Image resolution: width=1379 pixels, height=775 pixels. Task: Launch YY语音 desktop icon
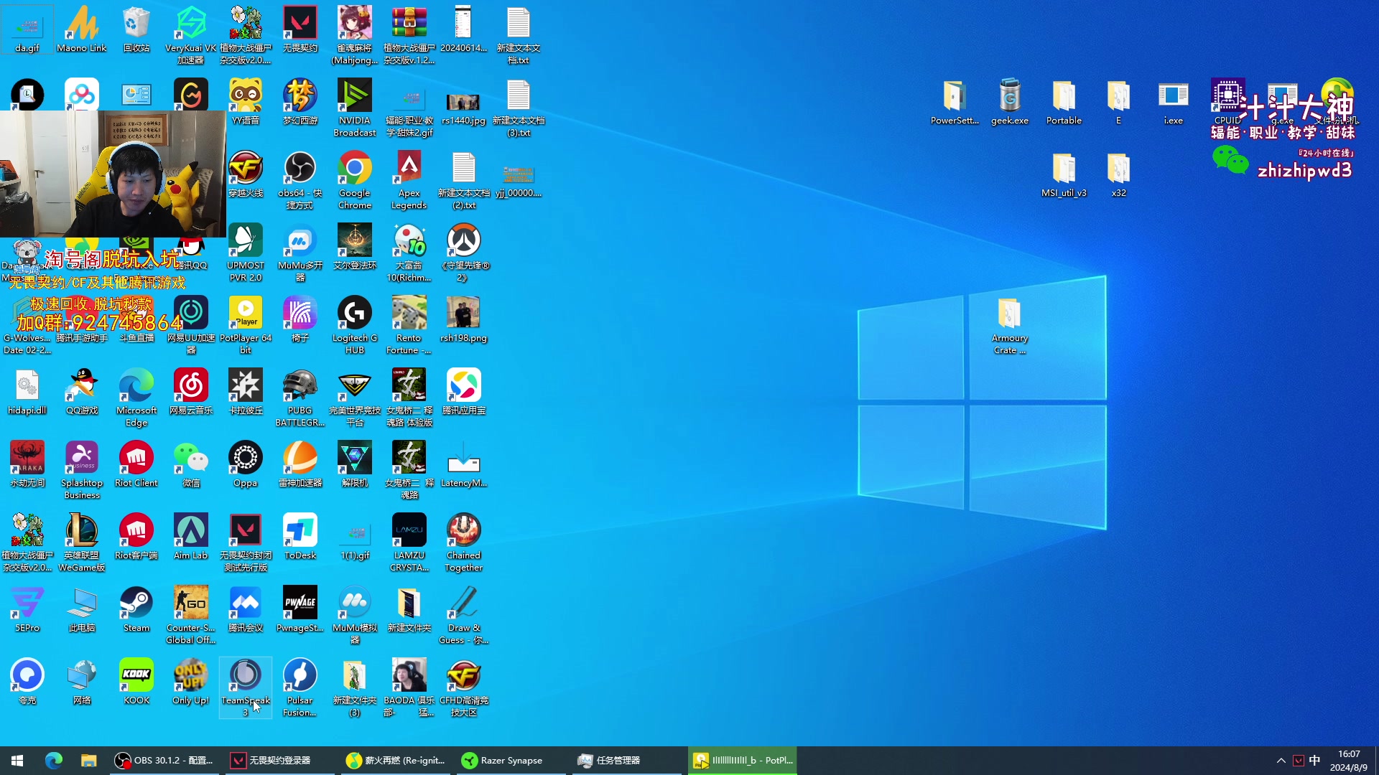pyautogui.click(x=246, y=102)
